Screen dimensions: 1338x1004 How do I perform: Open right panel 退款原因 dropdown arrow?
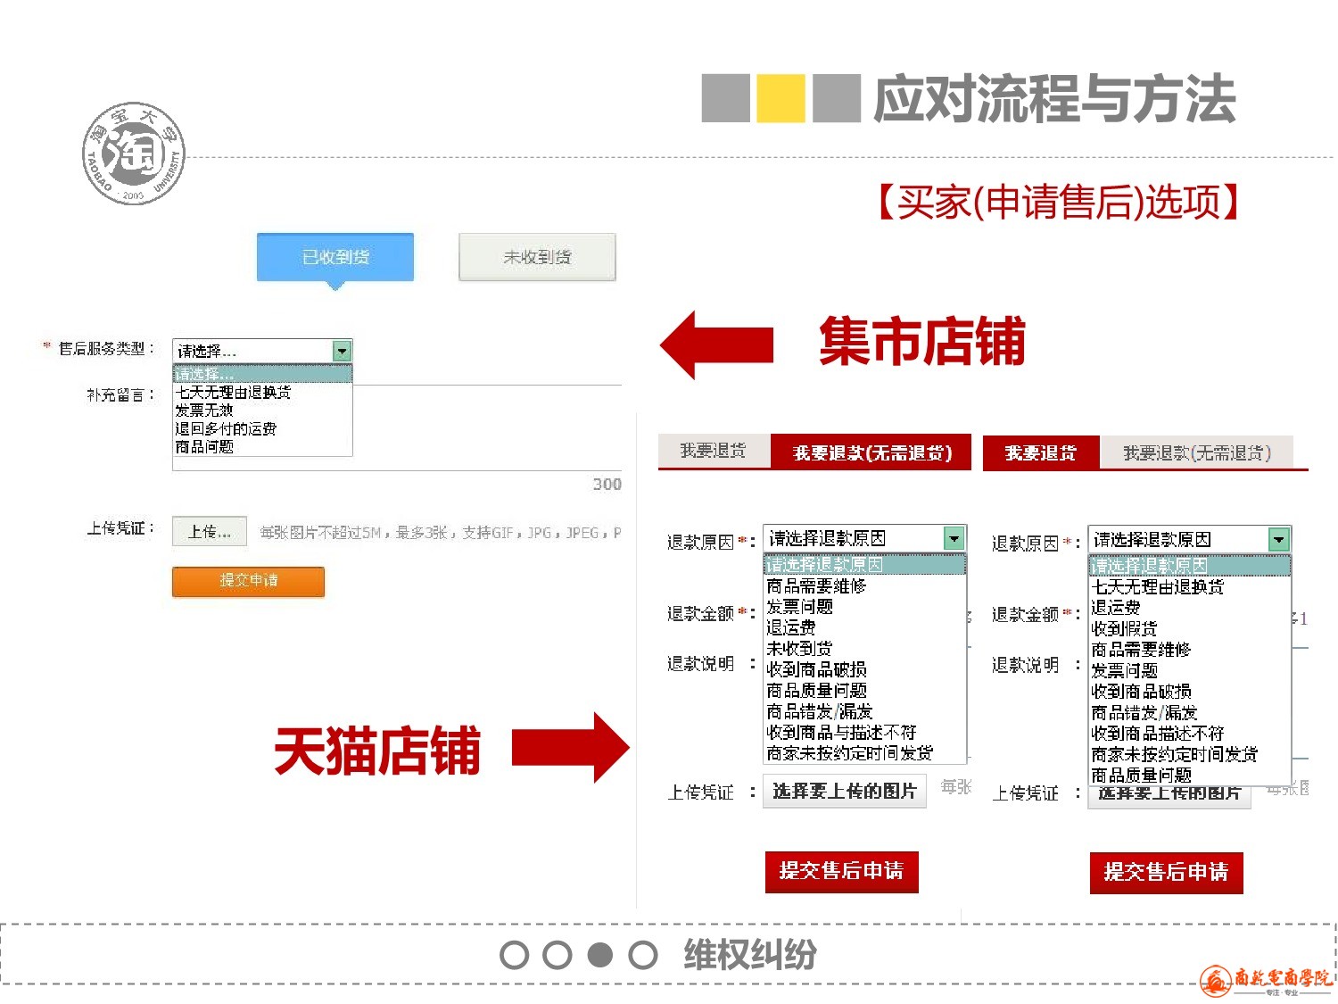[1279, 539]
